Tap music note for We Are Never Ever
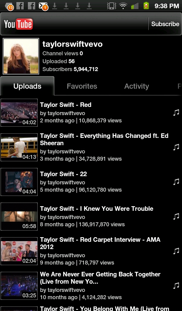Screen dimensions: 182x311 click(x=176, y=285)
